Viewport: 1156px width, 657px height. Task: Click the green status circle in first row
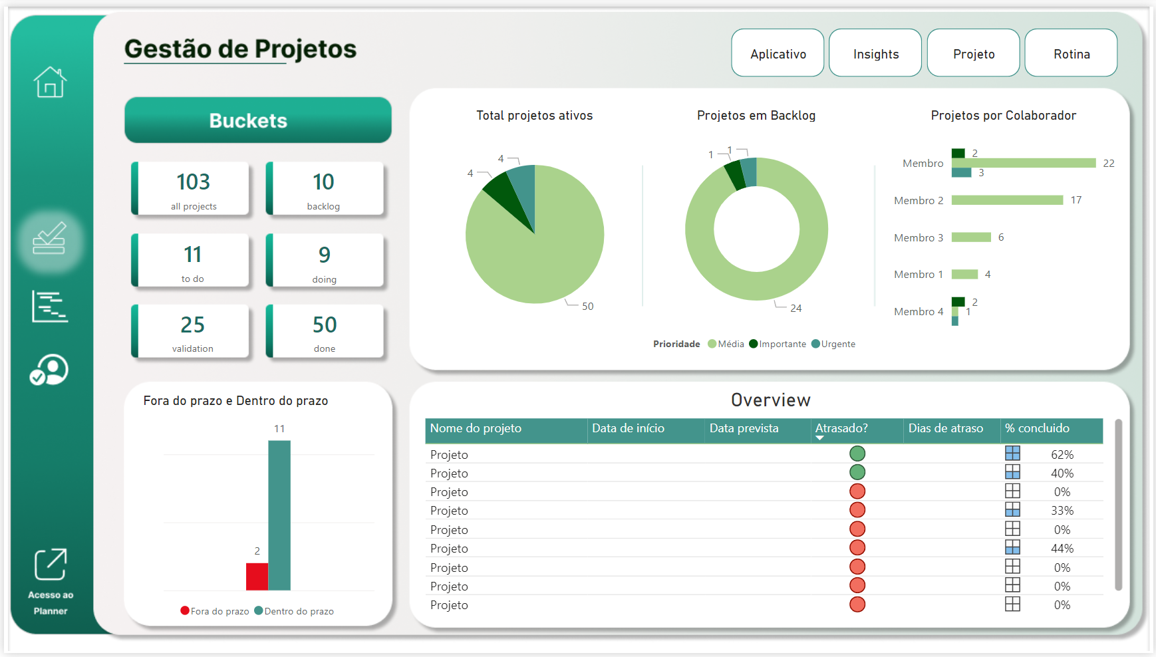click(857, 454)
